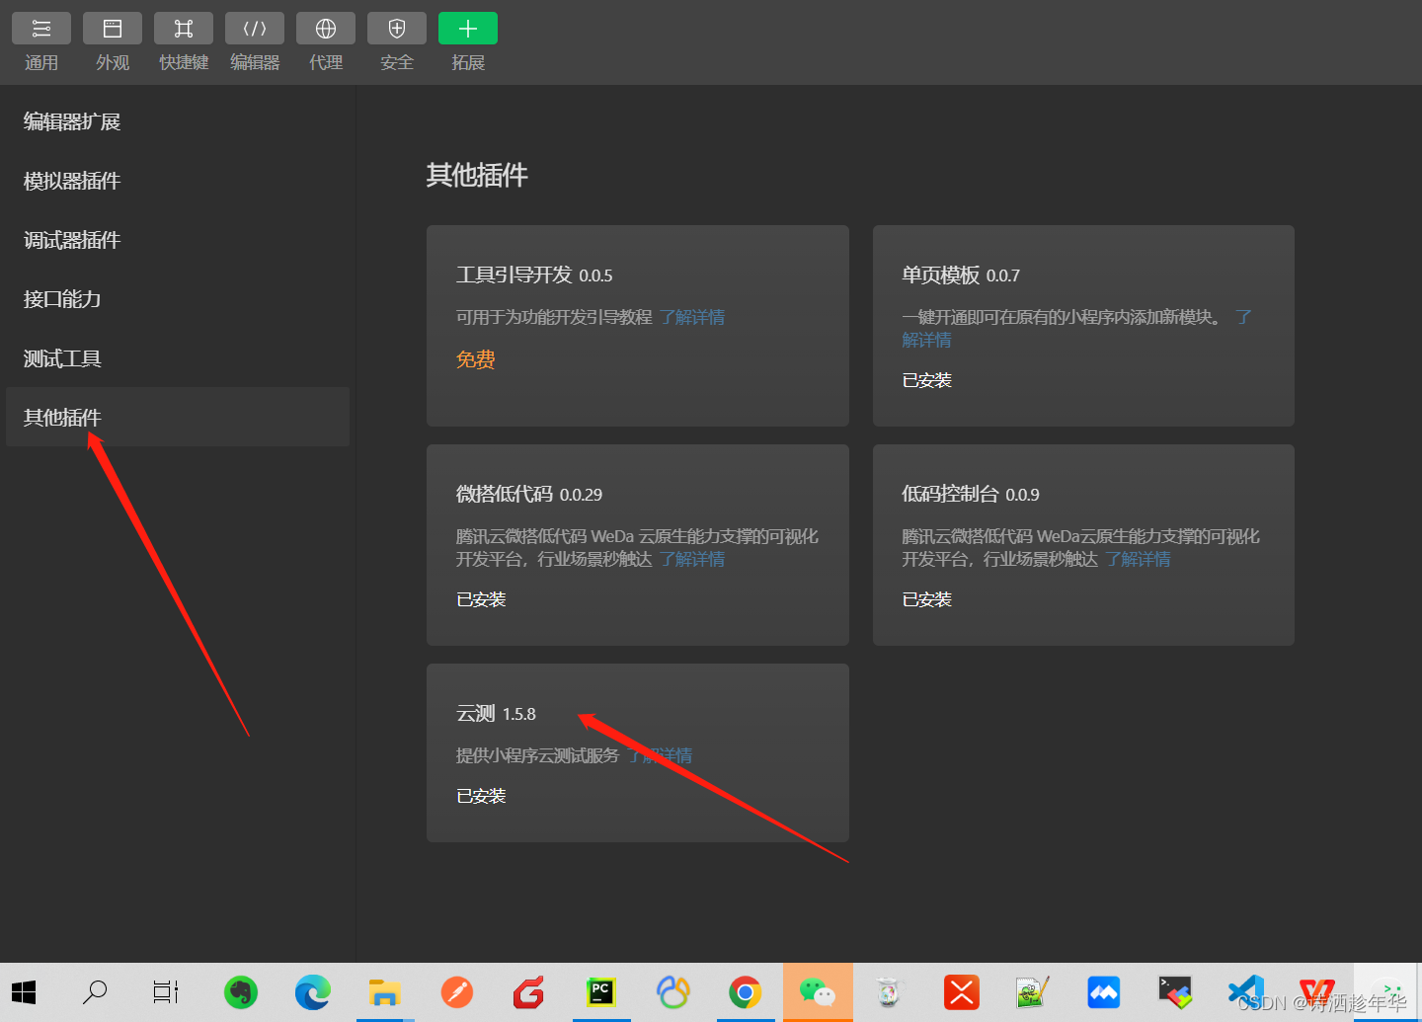Open the Windows Start menu
The image size is (1422, 1022).
24,992
